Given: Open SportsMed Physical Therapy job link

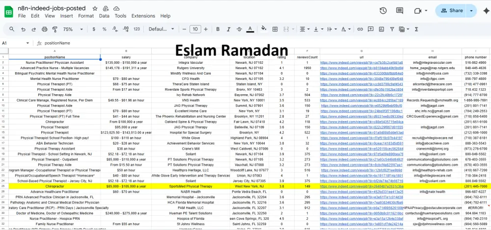Looking at the screenshot, I should point(361,186).
